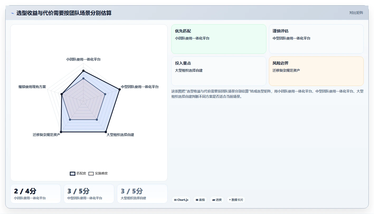Viewport: 374px width, 214px height.
Task: Click radar axis label 继续使用现有方案
Action: [32, 87]
